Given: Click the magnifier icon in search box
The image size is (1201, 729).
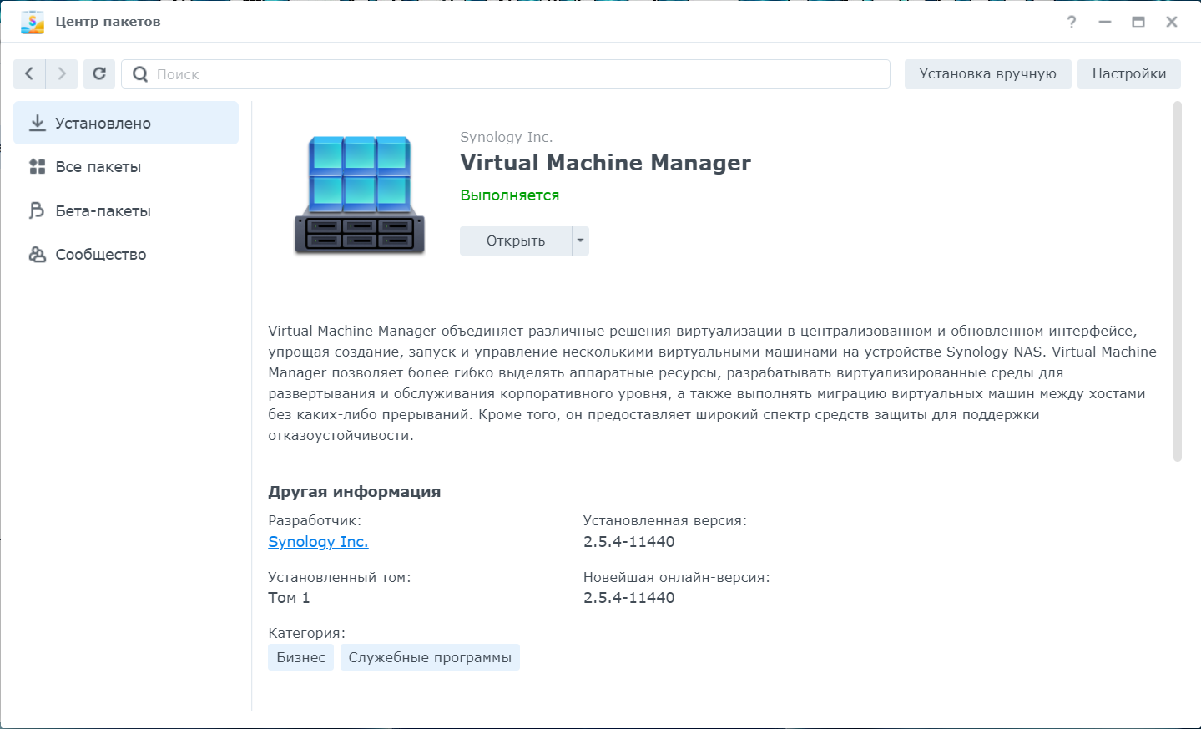Looking at the screenshot, I should pyautogui.click(x=140, y=74).
